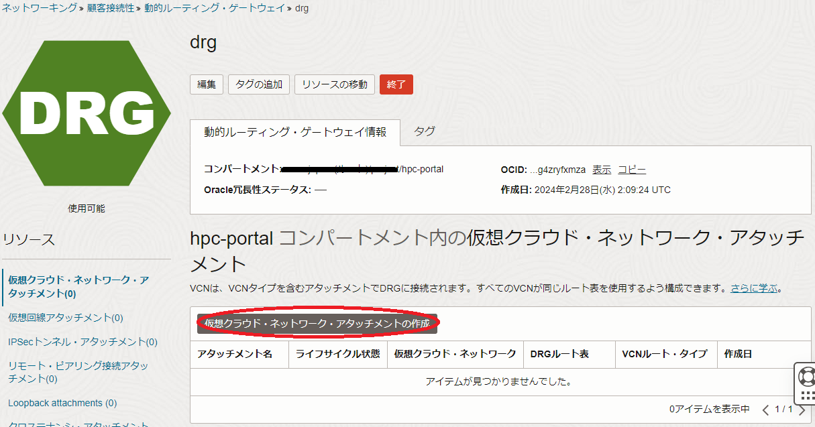Show the full OCID via 表示 link

point(601,170)
